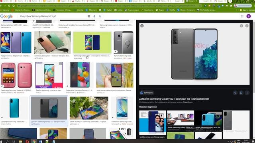
Task: Open related image with selfie couple
Action: pyautogui.click(x=153, y=123)
